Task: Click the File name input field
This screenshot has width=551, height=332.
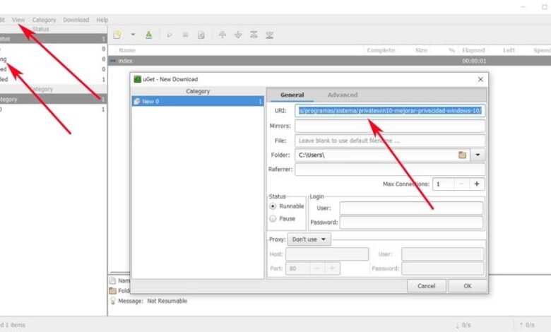Action: tap(390, 141)
